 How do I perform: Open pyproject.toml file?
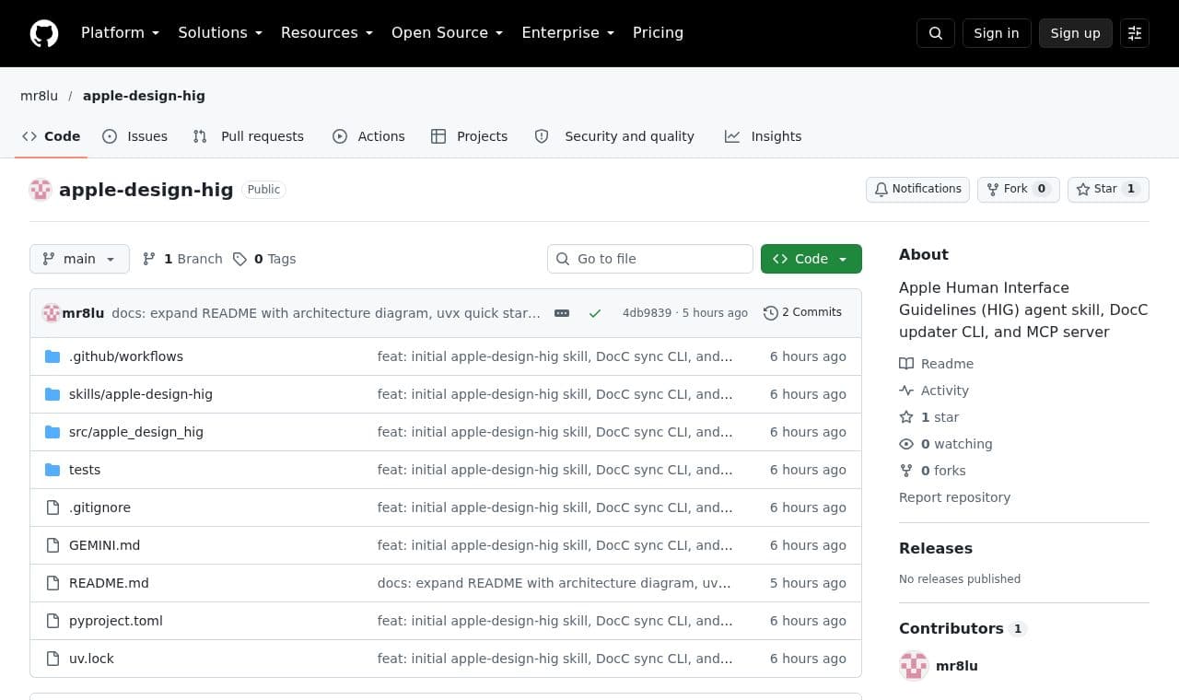coord(116,621)
